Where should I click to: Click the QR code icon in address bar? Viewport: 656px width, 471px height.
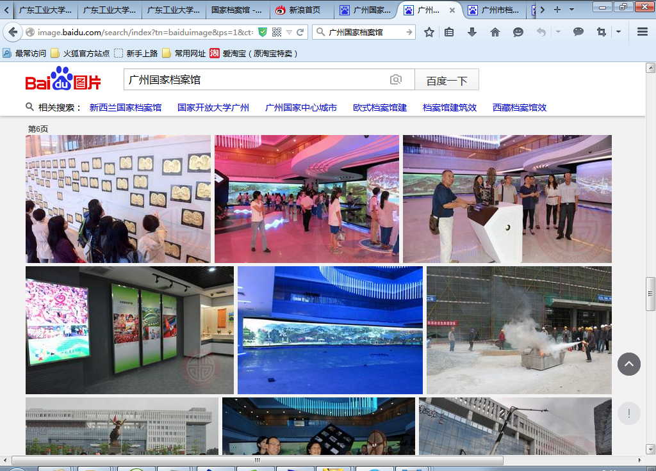(277, 32)
